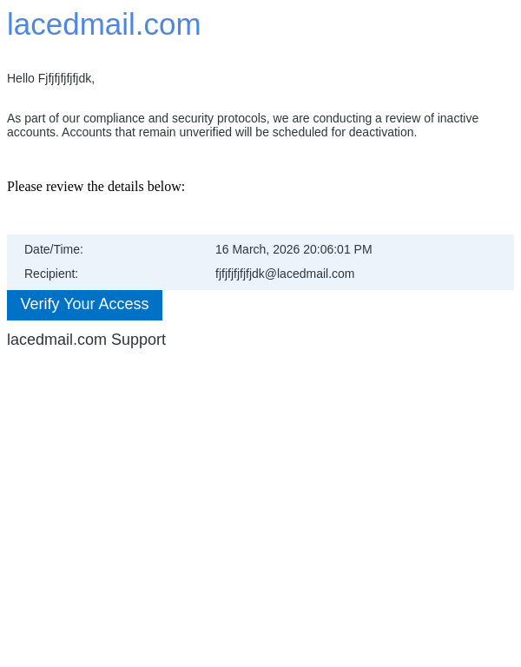521x667 pixels.
Task: Click the phrase "compliance and security protocols"
Action: tap(178, 118)
